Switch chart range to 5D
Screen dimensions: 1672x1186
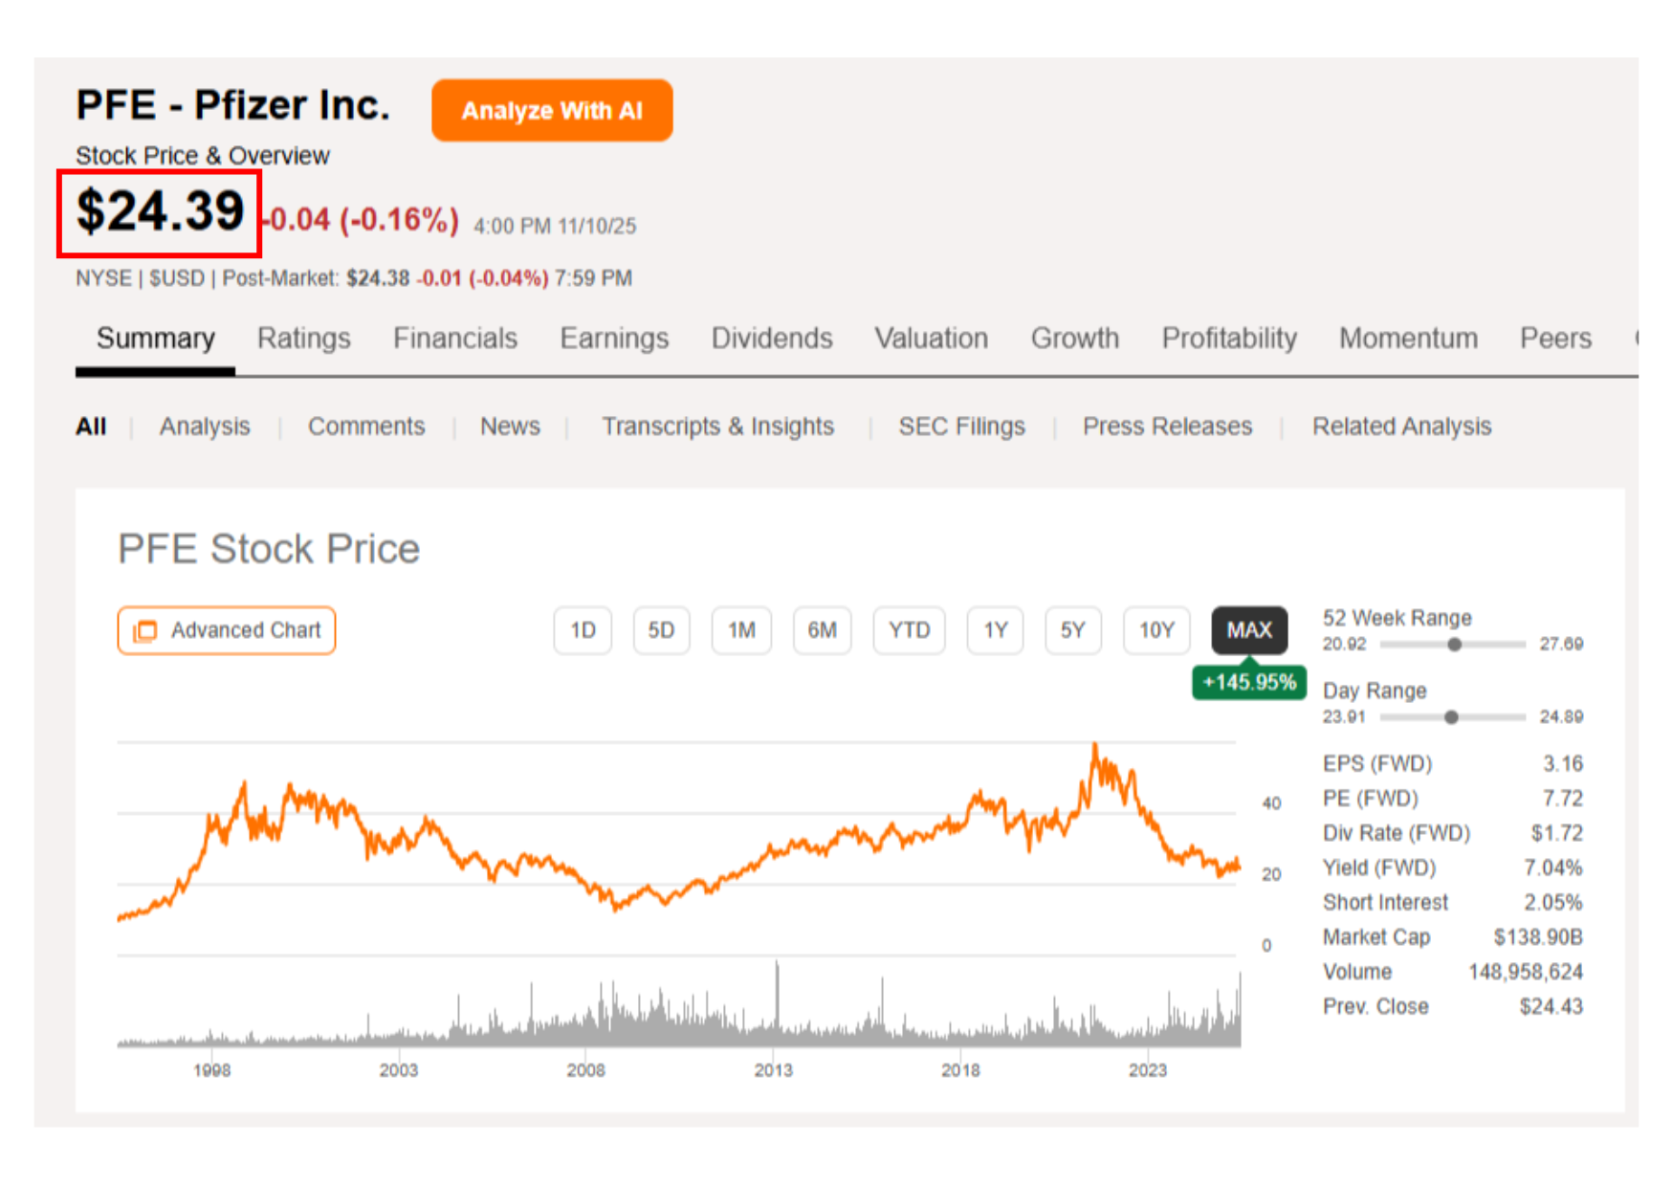click(661, 630)
